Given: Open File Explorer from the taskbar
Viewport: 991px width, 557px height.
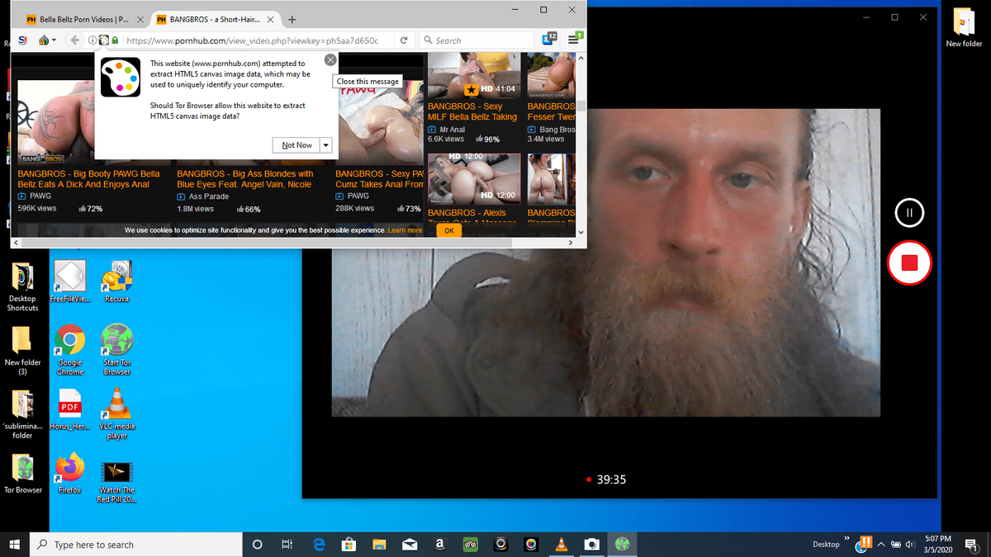Looking at the screenshot, I should pyautogui.click(x=379, y=545).
